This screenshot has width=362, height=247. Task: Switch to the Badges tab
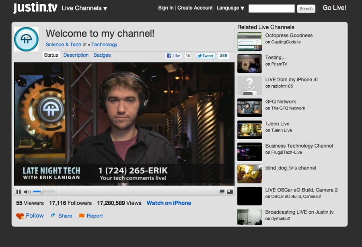point(102,55)
